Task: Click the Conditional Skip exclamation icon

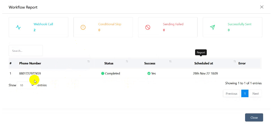Action: (83, 27)
